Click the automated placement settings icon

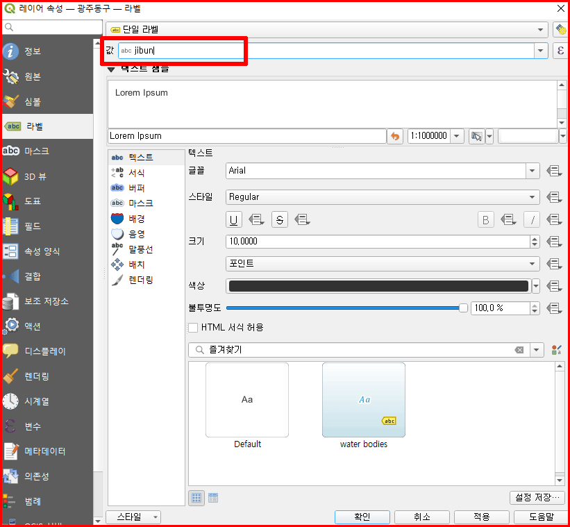click(560, 29)
